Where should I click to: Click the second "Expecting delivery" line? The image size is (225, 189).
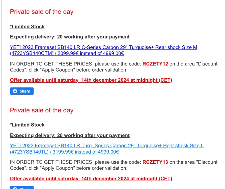[70, 135]
